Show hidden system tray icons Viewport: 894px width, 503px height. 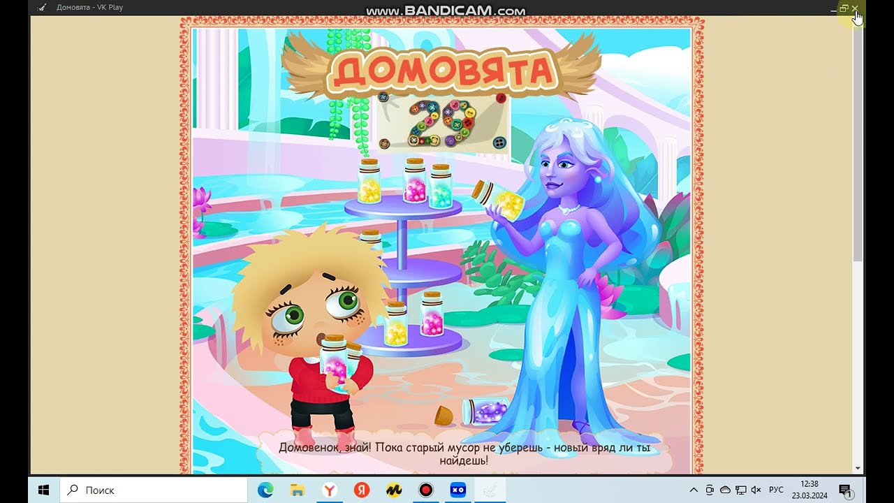(694, 490)
